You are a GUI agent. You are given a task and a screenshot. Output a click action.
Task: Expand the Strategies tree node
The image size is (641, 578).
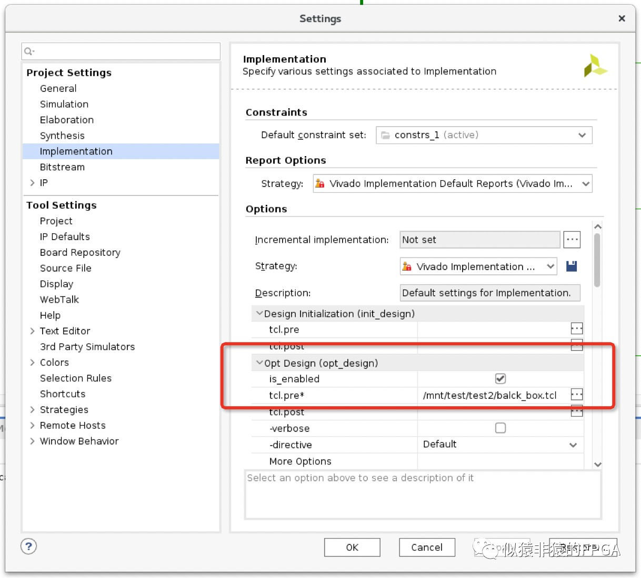(32, 410)
